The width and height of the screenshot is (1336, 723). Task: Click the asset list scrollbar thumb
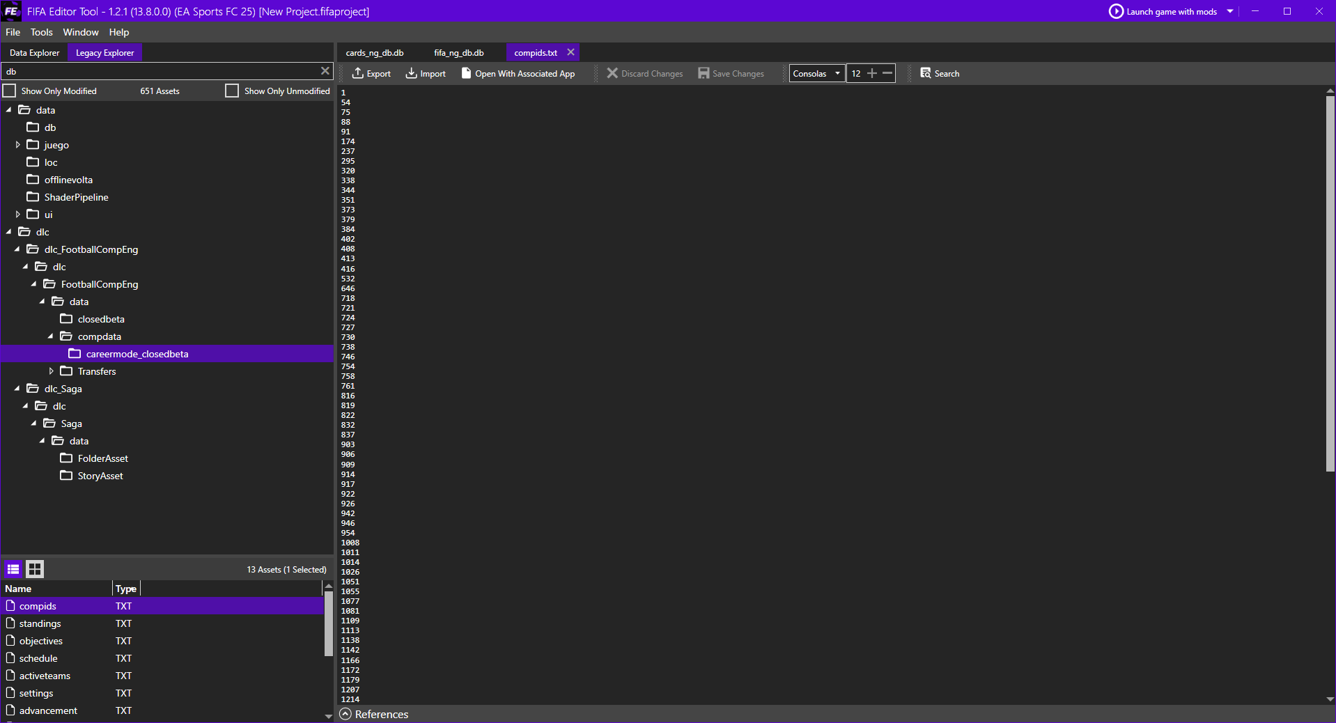pos(328,623)
